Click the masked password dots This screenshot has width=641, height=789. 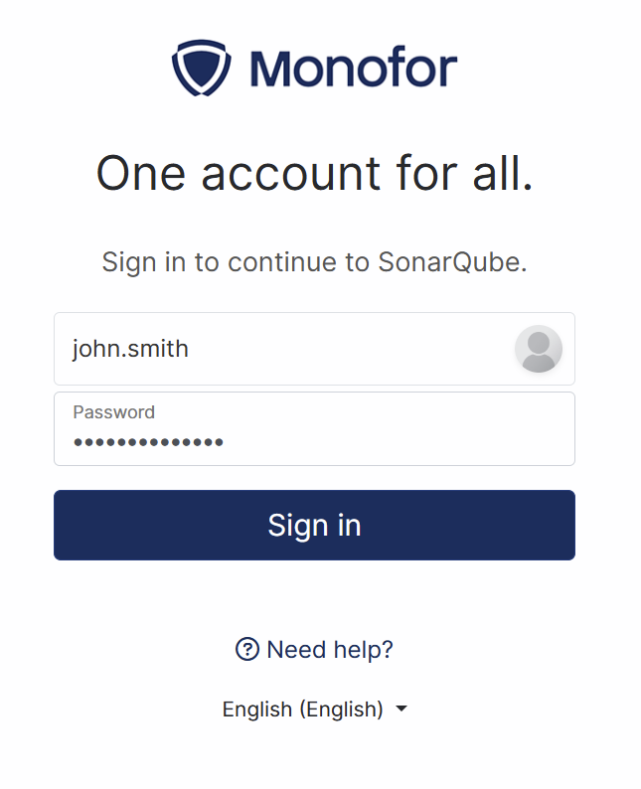148,442
